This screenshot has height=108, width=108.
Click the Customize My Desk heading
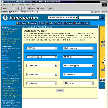point(35,31)
